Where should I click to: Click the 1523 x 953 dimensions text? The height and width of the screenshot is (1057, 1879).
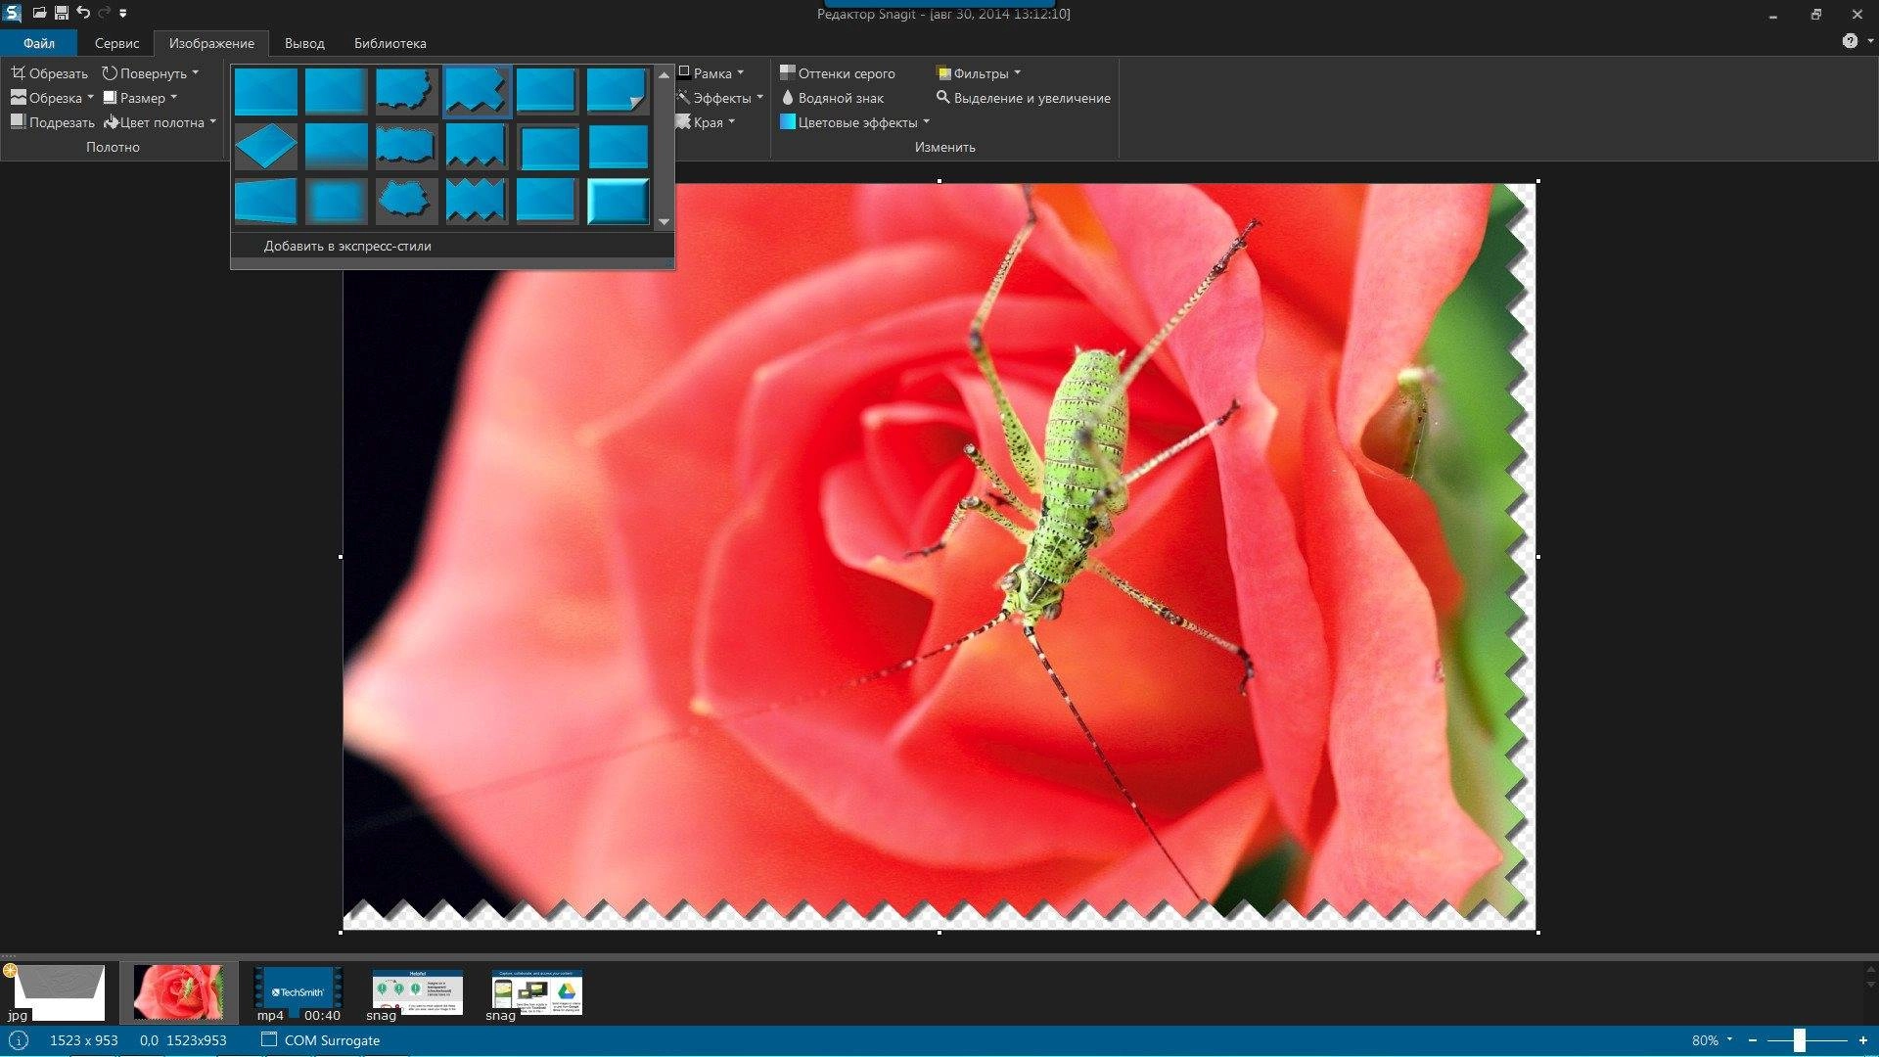(x=84, y=1040)
